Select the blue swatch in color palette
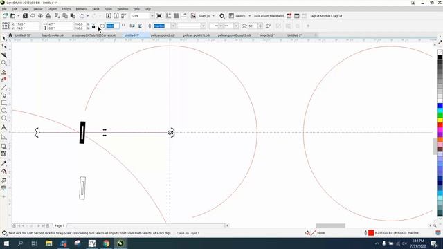Screen dimensions: 443x249 [440, 106]
